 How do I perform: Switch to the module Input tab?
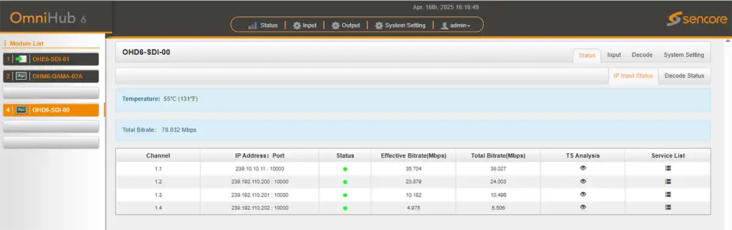tap(614, 55)
